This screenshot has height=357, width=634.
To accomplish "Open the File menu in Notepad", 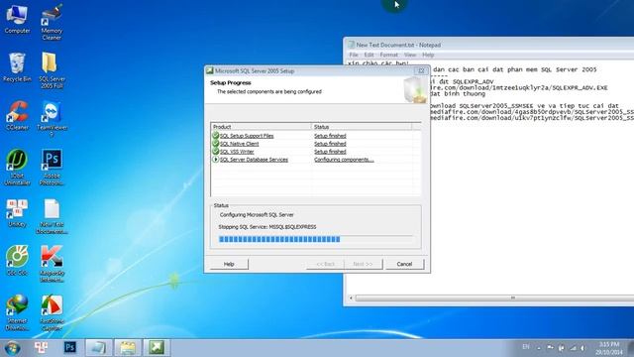I will 354,55.
